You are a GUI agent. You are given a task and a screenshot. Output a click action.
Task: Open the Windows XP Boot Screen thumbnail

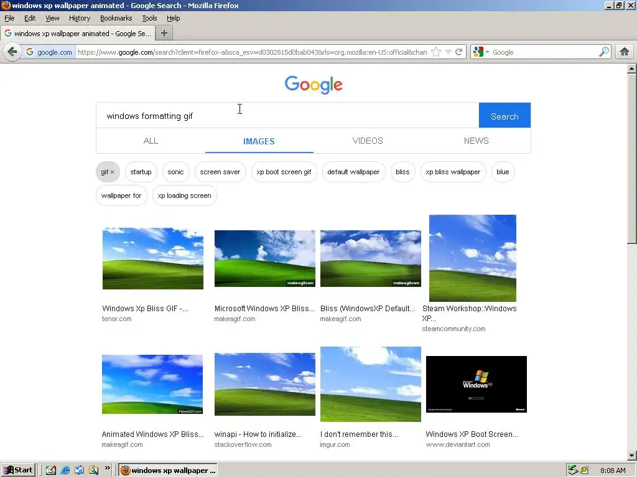tap(476, 384)
